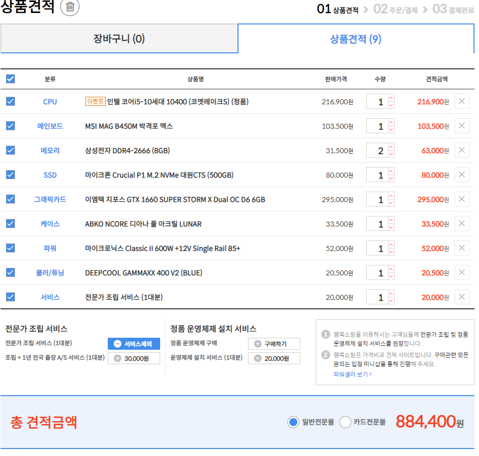
Task: Select the 카드전문몰 radio option
Action: click(345, 422)
